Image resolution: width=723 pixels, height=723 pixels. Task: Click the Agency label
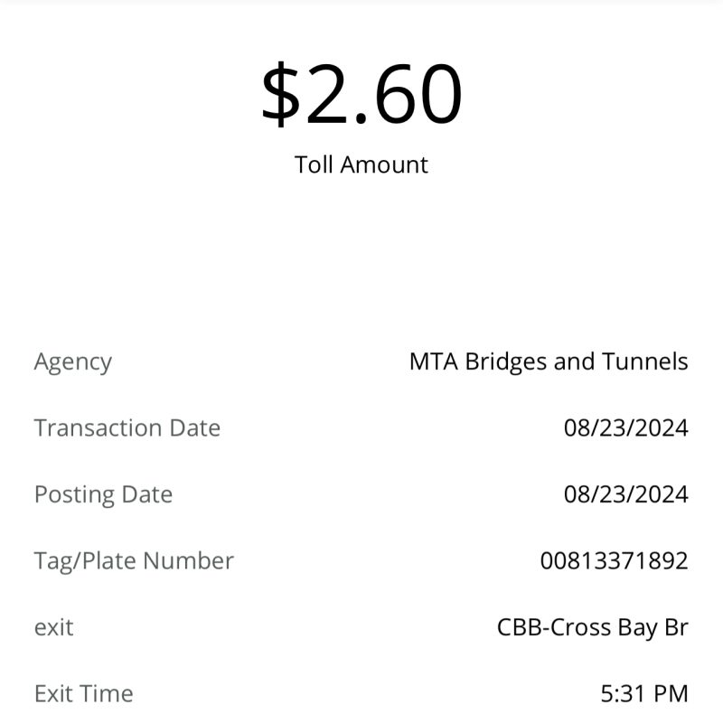coord(73,362)
